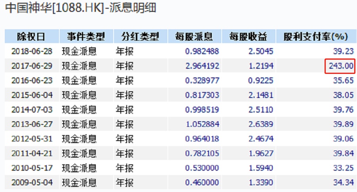The image size is (357, 192).
Task: Click 年报 in the 2011-04-21 row
Action: point(125,153)
